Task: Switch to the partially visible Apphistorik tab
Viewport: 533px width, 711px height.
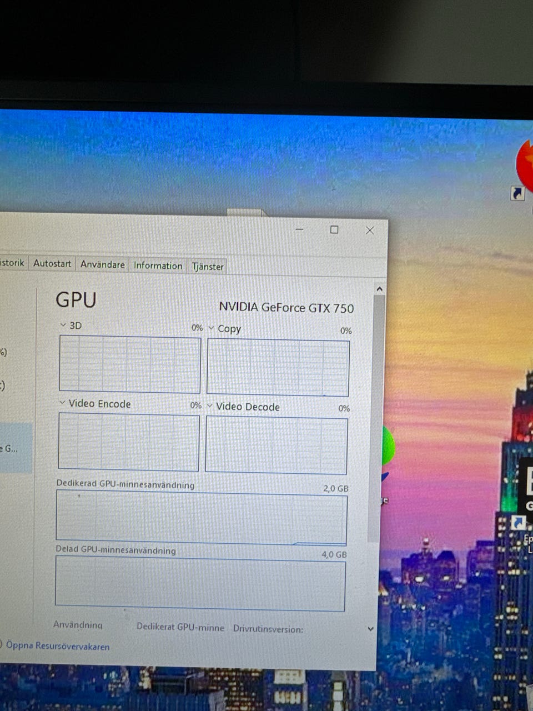Action: tap(13, 263)
